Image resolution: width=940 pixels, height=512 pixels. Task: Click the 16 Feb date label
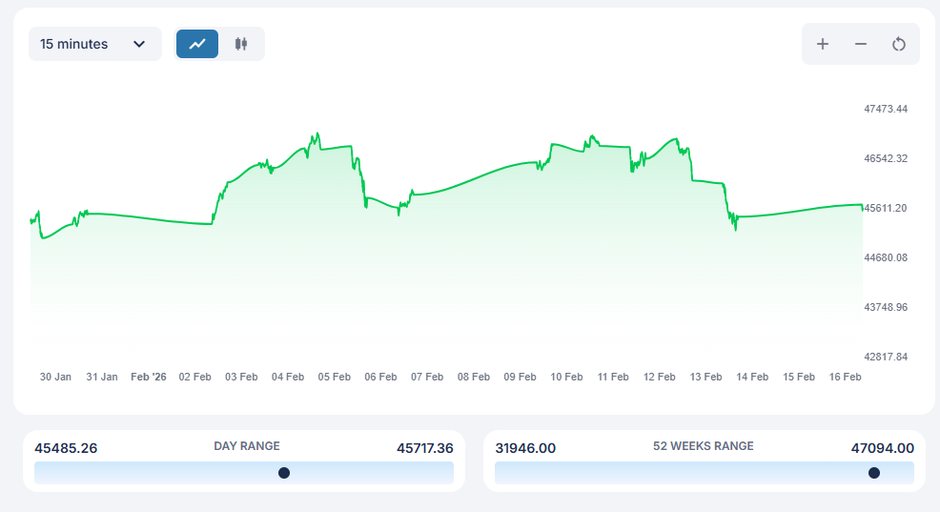pyautogui.click(x=845, y=377)
